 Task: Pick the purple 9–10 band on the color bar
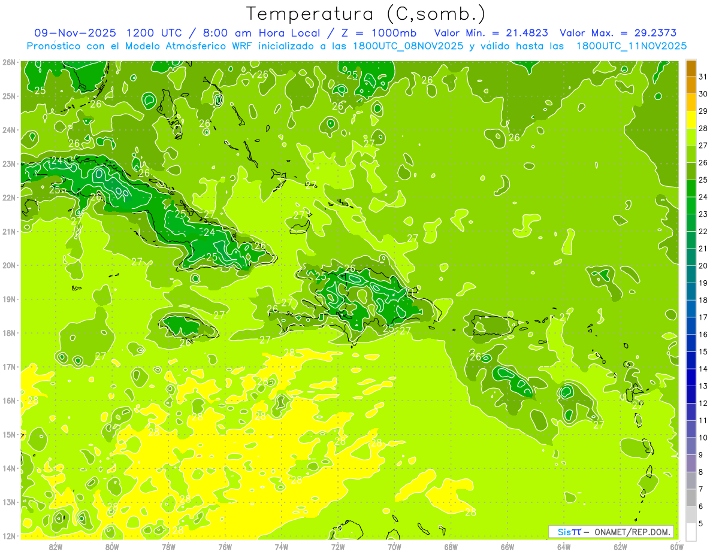691,446
